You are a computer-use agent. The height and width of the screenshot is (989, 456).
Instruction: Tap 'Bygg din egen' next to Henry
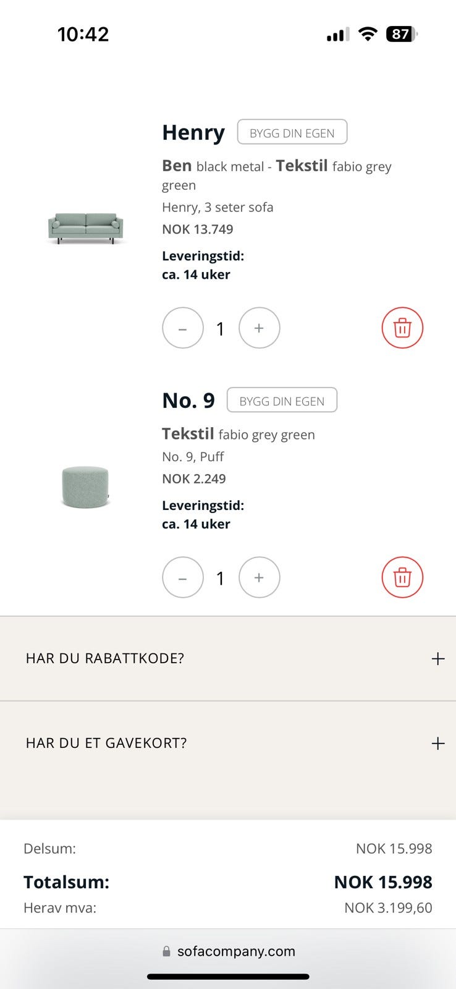(292, 132)
